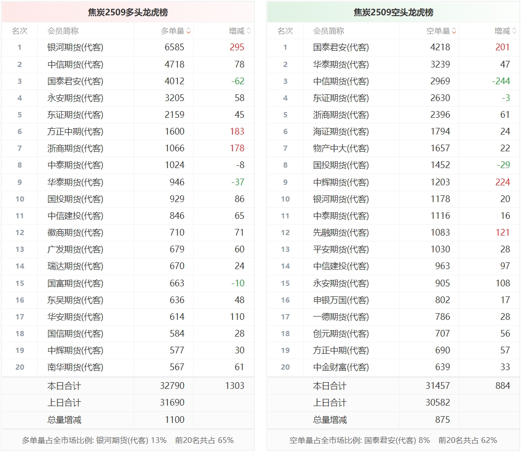
Task: Select 方正中期(代客) in the short table rank 19
Action: (x=341, y=351)
